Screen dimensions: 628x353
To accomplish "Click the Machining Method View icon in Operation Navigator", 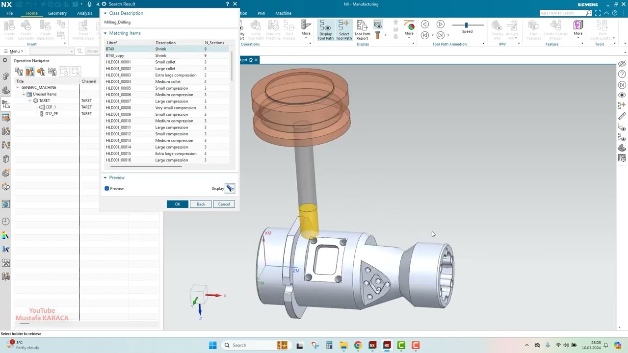I will point(52,72).
